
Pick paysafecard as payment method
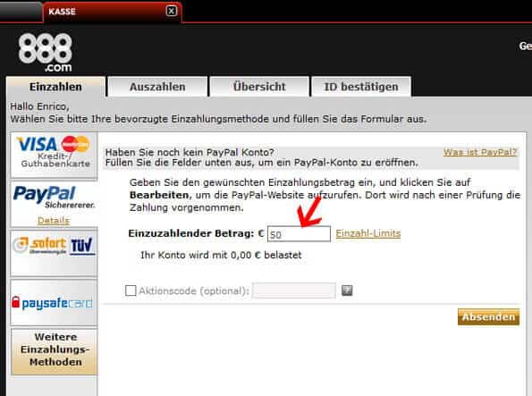54,302
